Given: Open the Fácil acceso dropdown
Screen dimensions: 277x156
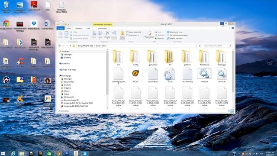Looking at the screenshot, I should [133, 35].
